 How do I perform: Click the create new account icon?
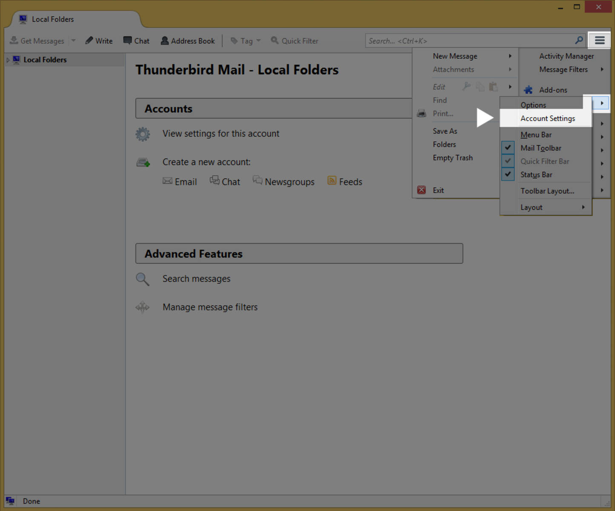tap(143, 162)
